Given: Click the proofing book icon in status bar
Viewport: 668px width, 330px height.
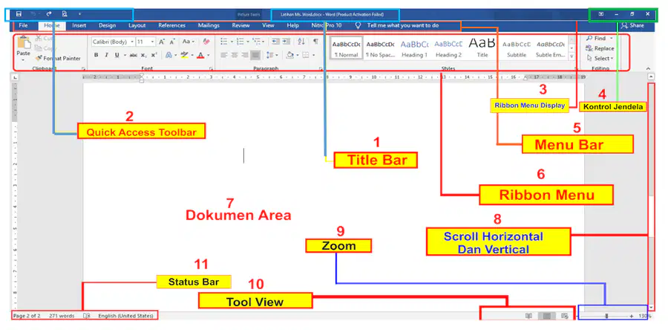Looking at the screenshot, I should pyautogui.click(x=87, y=316).
